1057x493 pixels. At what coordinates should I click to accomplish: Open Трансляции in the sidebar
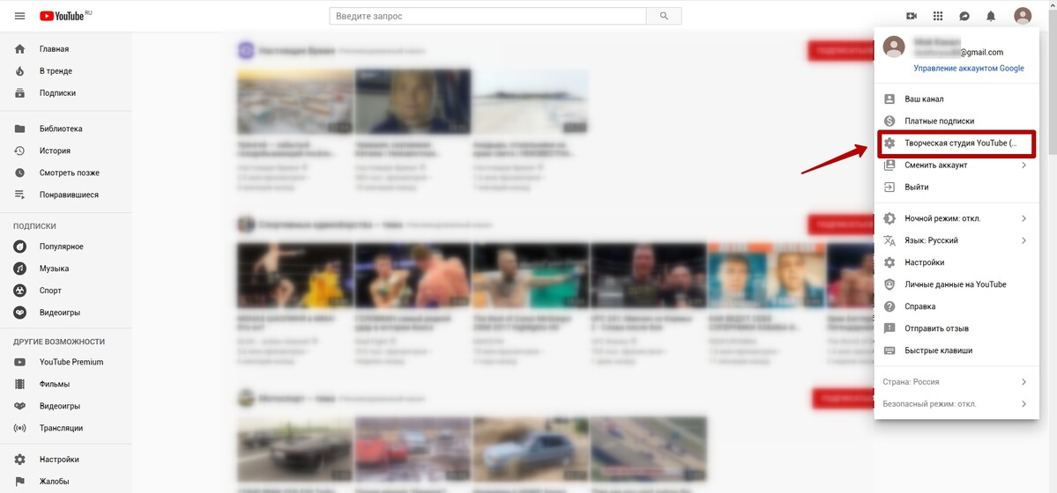pyautogui.click(x=66, y=428)
